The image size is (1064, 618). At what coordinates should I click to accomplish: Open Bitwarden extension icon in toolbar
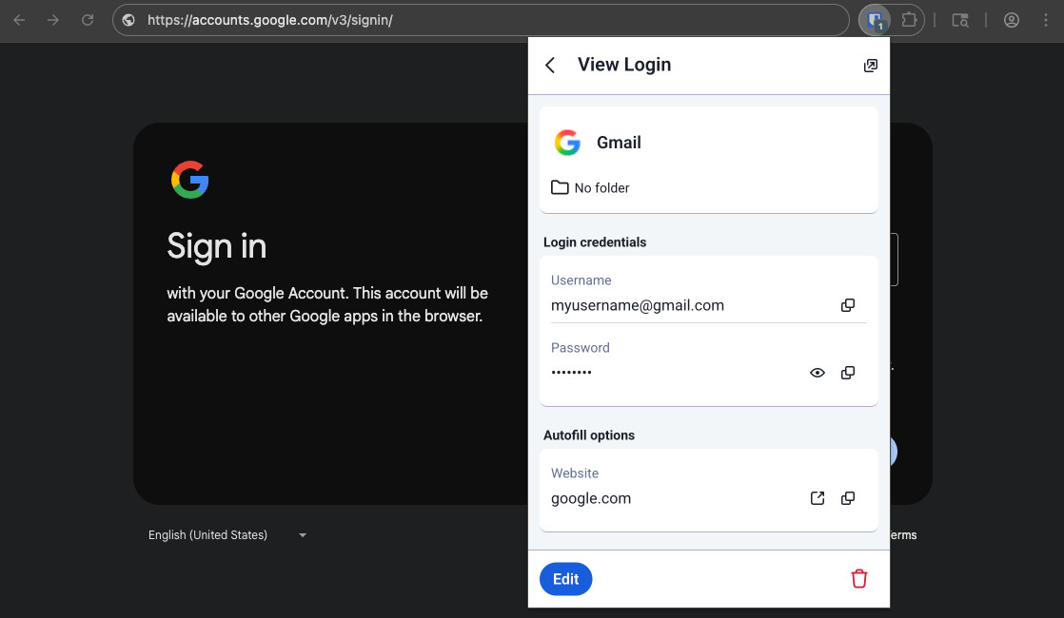[876, 20]
